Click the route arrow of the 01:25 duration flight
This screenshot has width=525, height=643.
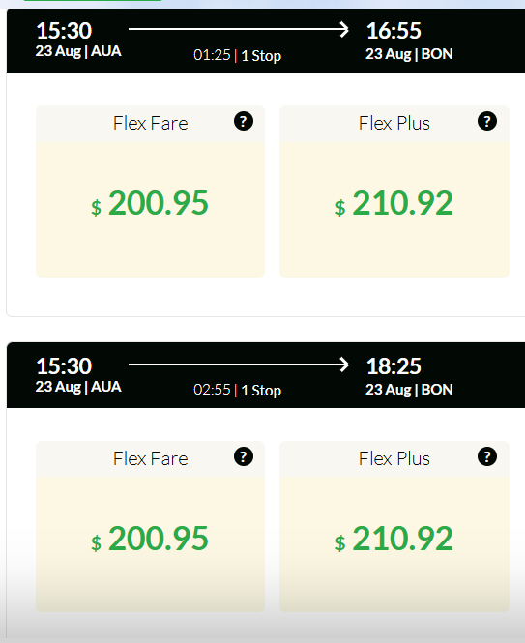click(x=238, y=29)
